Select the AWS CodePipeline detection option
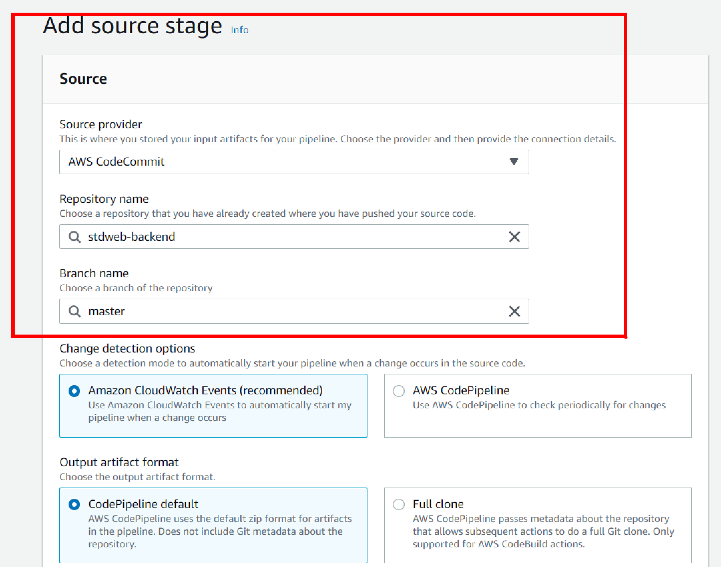The image size is (721, 567). point(399,391)
